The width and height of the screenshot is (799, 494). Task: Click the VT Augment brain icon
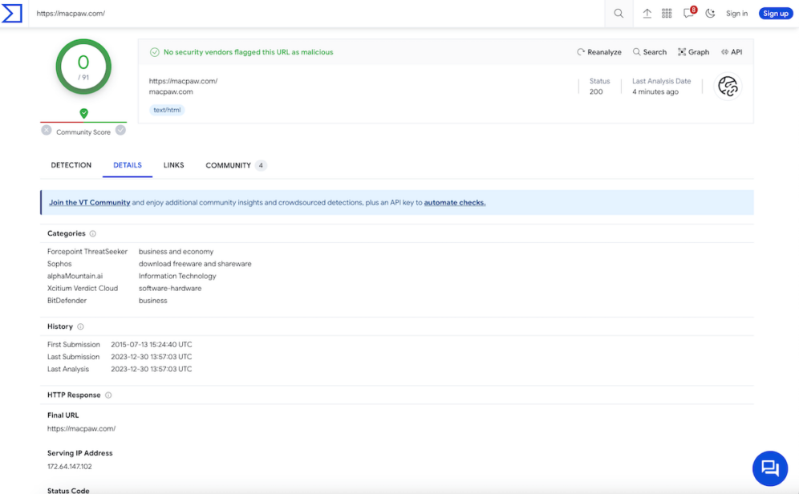[728, 86]
